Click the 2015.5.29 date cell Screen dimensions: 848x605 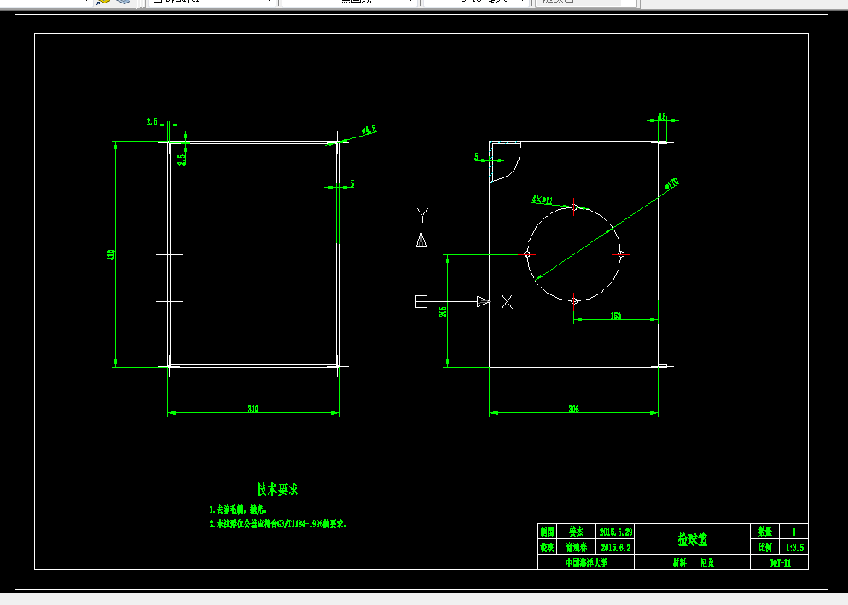click(615, 532)
